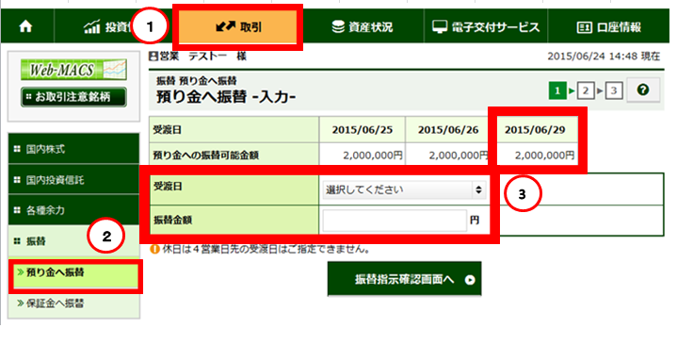The image size is (677, 361).
Task: Click into the 振替金額 amount field
Action: tap(395, 221)
